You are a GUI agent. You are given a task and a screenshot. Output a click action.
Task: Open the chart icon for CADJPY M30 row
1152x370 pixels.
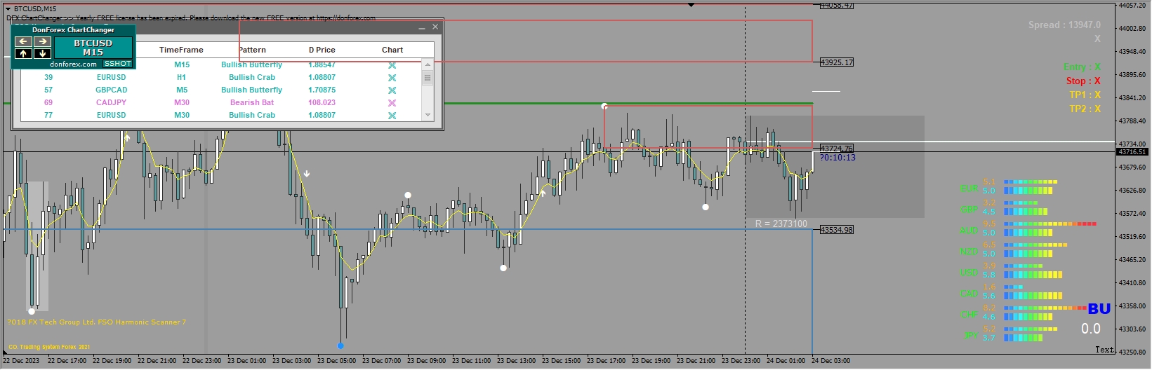(x=392, y=103)
